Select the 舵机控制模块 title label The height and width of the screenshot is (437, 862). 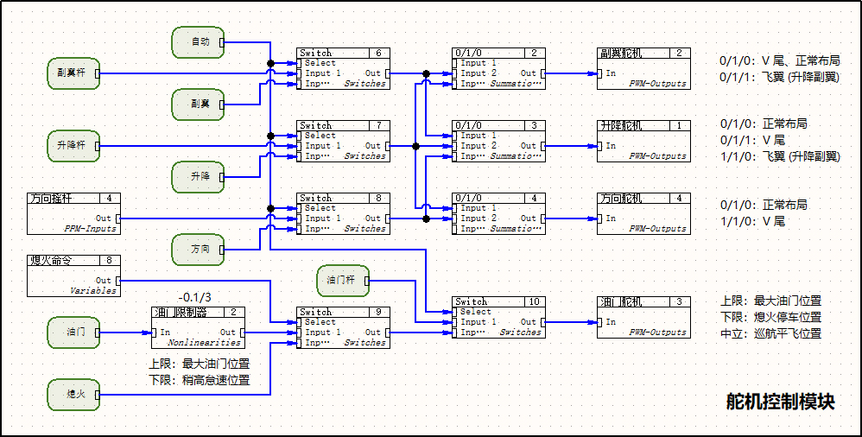point(780,402)
